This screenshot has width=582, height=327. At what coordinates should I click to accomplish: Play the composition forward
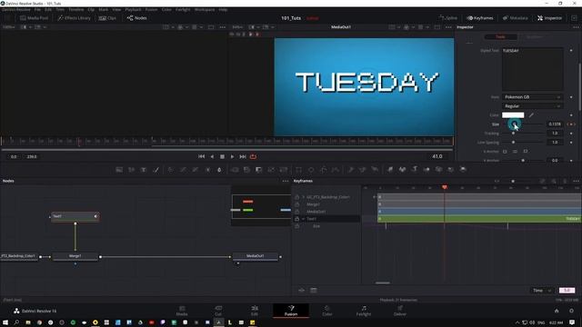233,156
